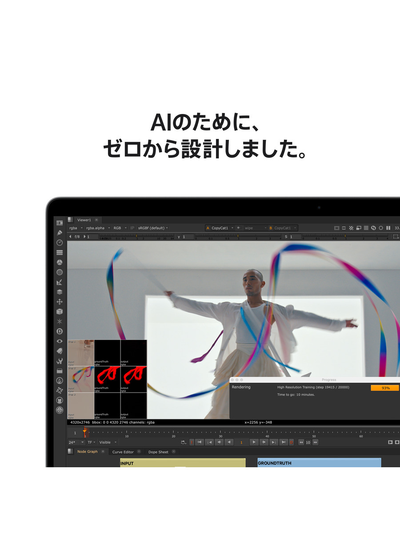
Task: Open the Time nodes clock icon
Action: [60, 243]
